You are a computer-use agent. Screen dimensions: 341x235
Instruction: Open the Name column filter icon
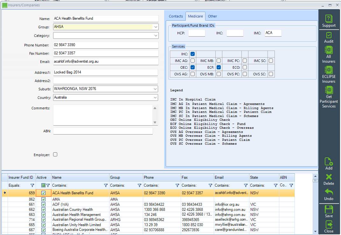106,185
